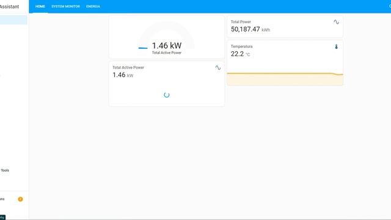Click the sine wave icon on Total Power card
The image size is (391, 220).
pyautogui.click(x=336, y=22)
